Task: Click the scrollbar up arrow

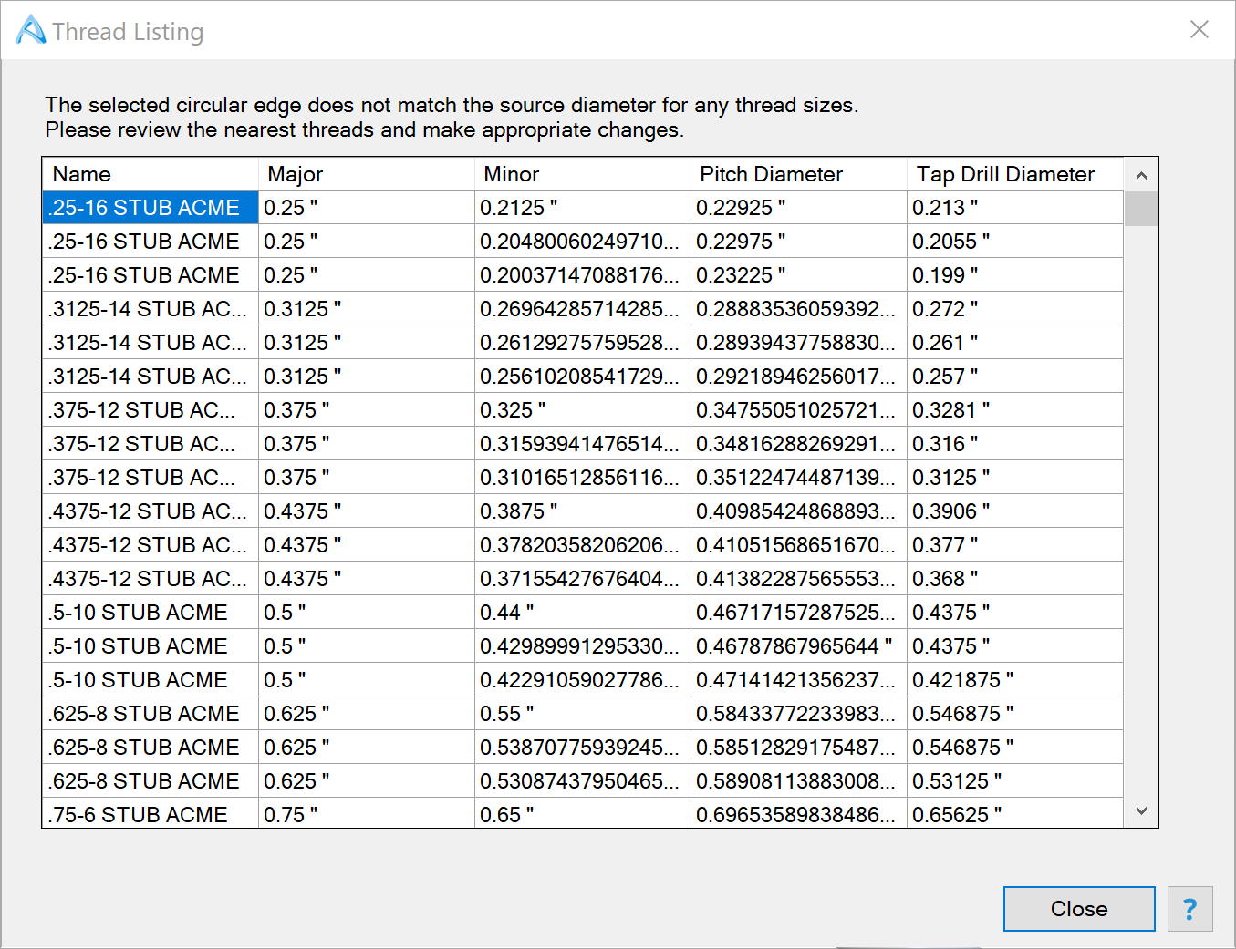Action: (x=1141, y=175)
